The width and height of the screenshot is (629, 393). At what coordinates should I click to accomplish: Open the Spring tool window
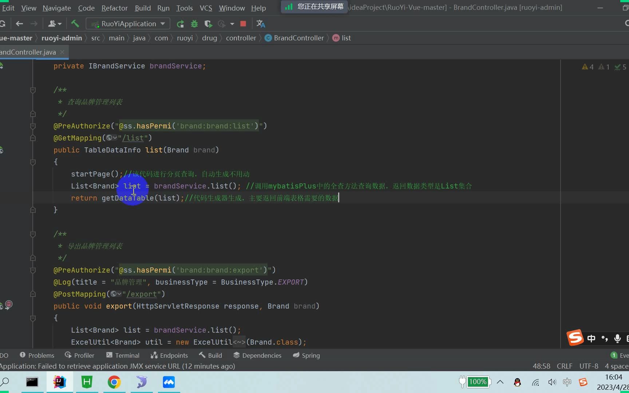click(306, 356)
